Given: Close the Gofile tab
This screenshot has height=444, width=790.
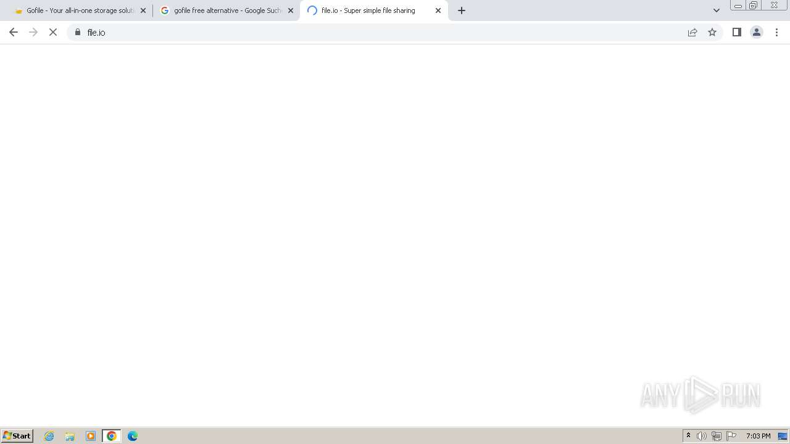Looking at the screenshot, I should point(143,10).
